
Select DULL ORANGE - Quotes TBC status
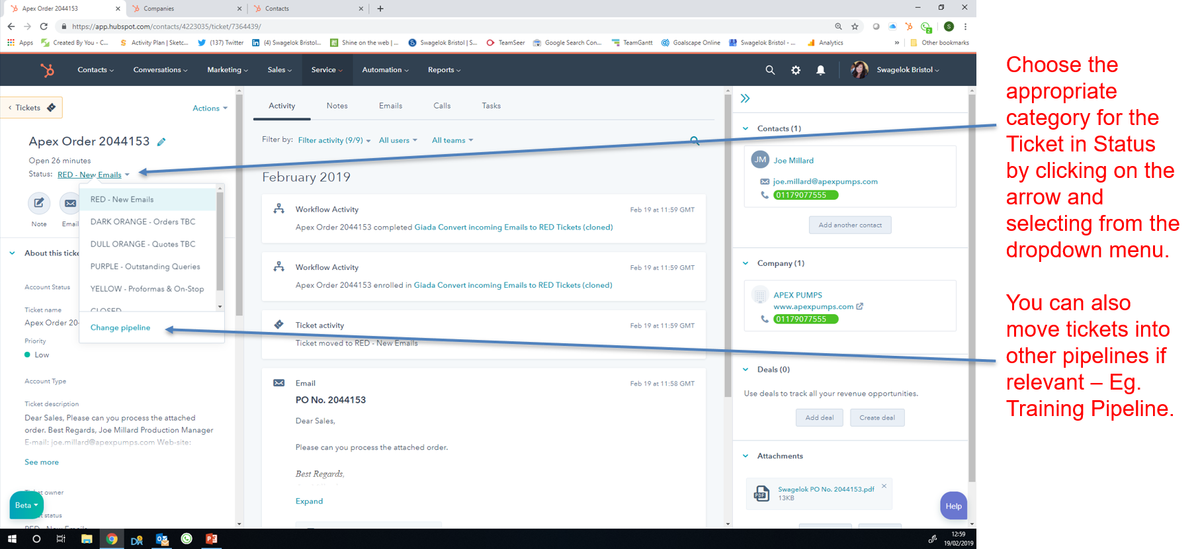[x=148, y=244]
